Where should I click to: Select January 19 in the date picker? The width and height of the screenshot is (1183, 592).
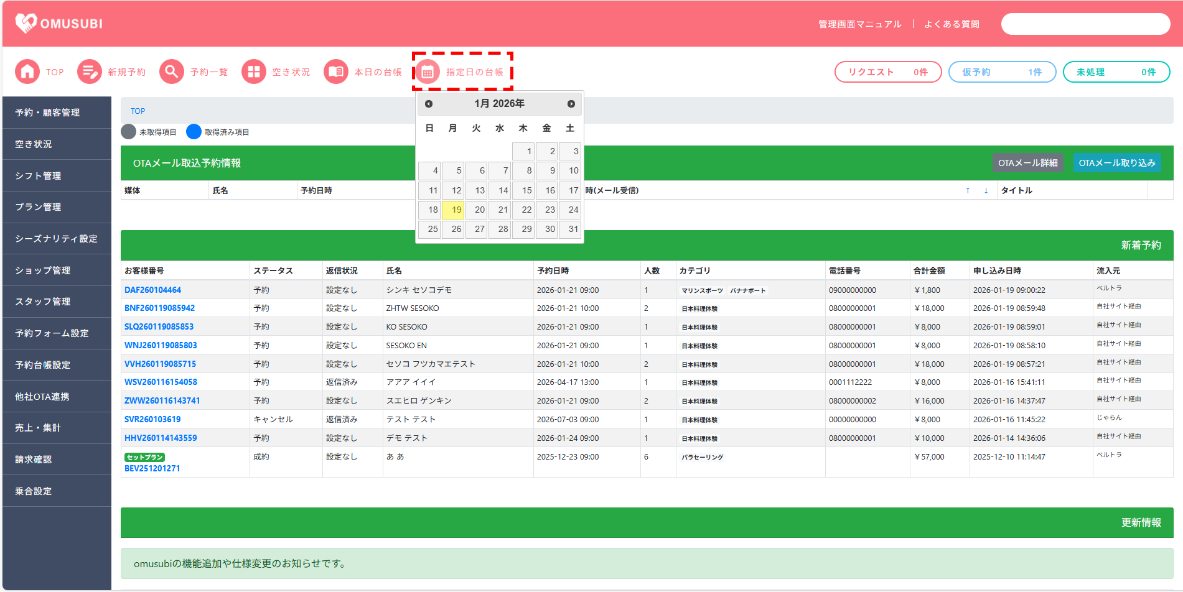[x=453, y=210]
